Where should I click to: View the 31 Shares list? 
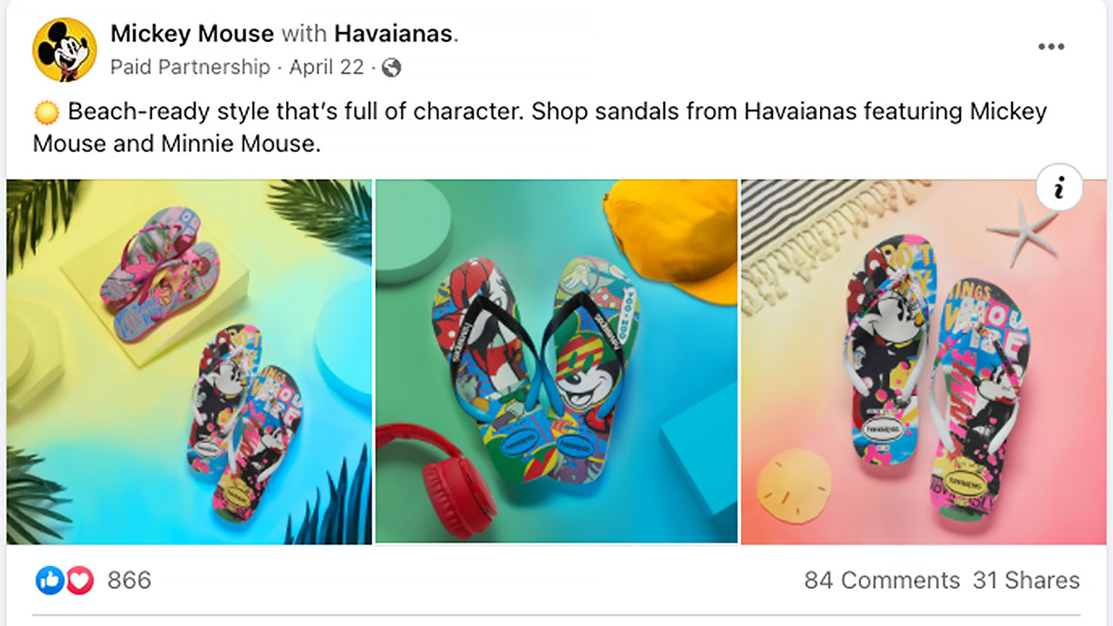coord(1026,580)
